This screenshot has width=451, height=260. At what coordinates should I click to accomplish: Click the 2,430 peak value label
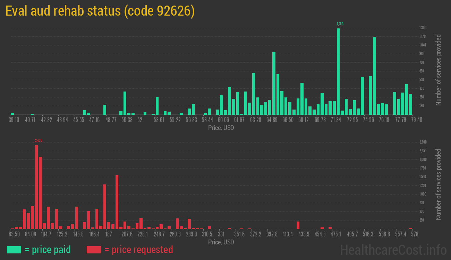click(x=39, y=140)
